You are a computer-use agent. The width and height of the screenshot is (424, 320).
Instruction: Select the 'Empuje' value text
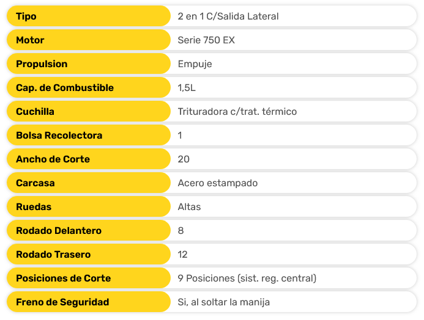tap(195, 64)
